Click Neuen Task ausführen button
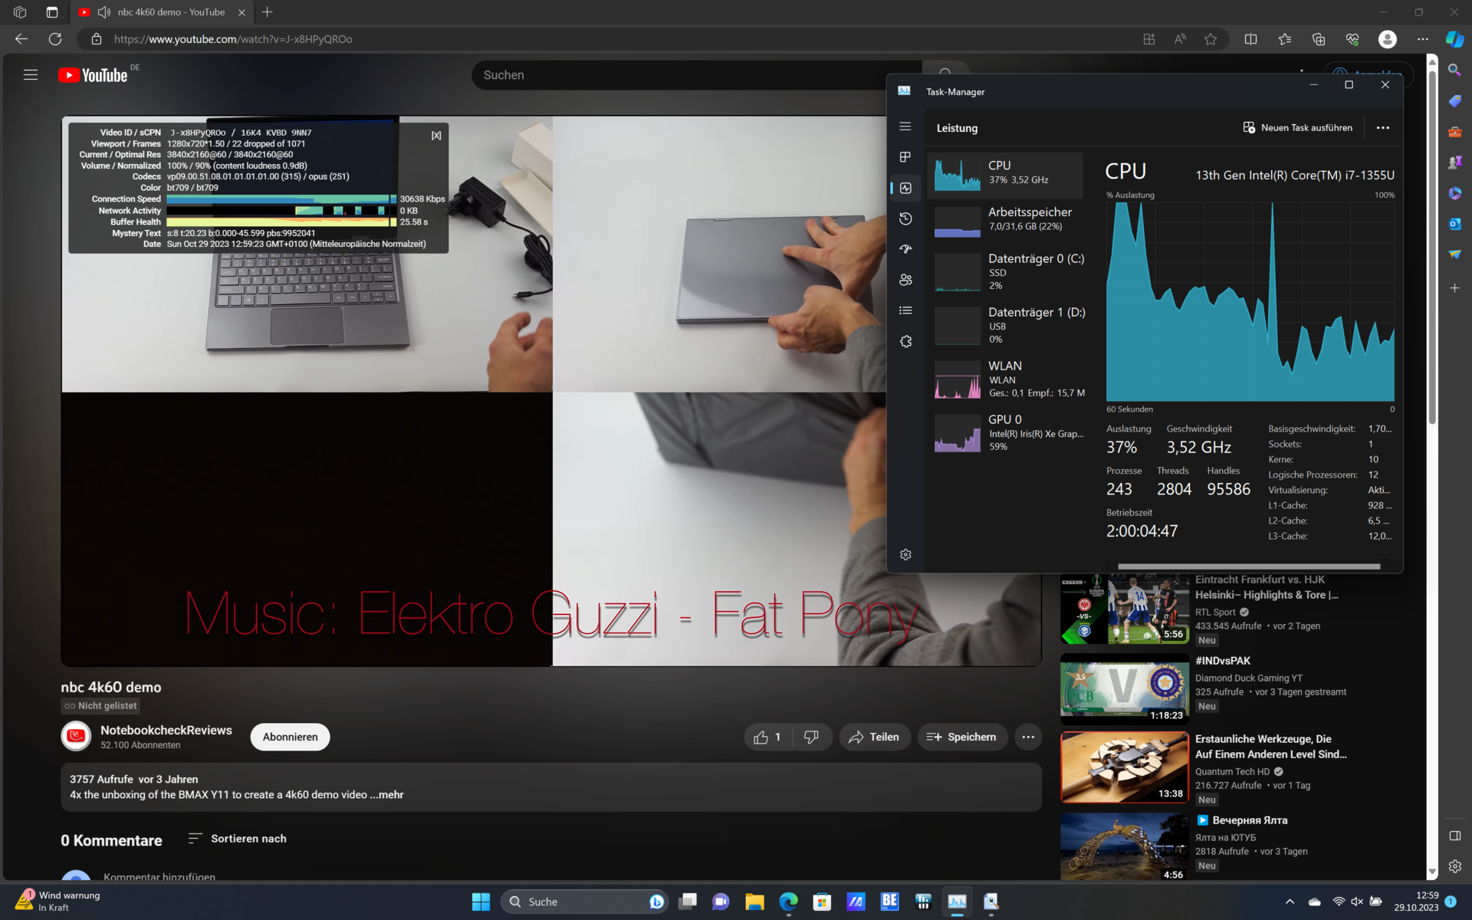 tap(1297, 128)
